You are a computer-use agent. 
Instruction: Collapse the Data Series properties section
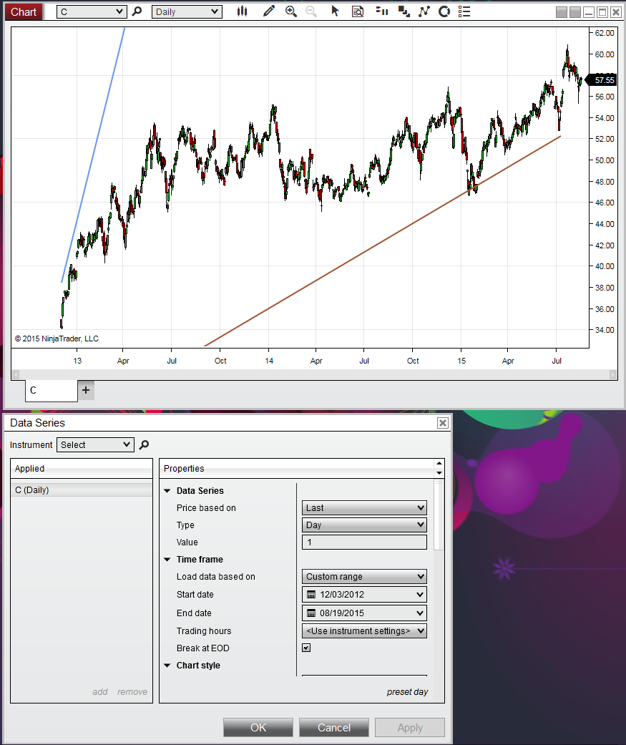(167, 491)
